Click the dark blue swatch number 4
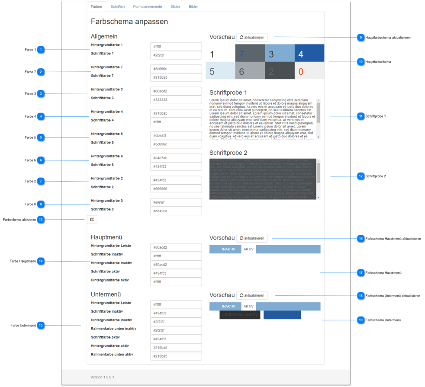425x387 pixels. coord(309,53)
